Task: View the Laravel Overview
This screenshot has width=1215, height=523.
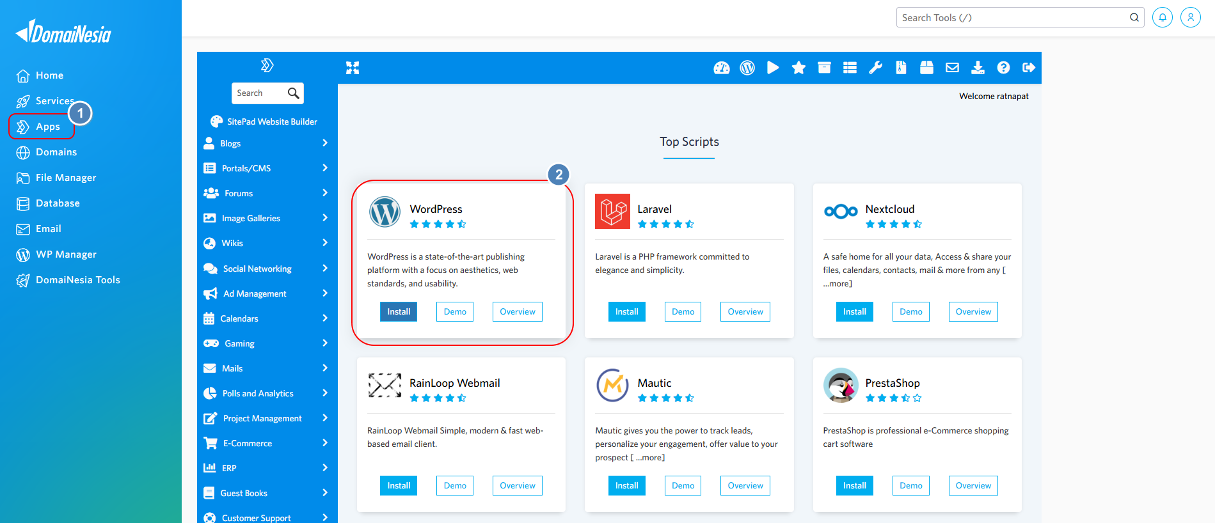Action: click(x=745, y=311)
